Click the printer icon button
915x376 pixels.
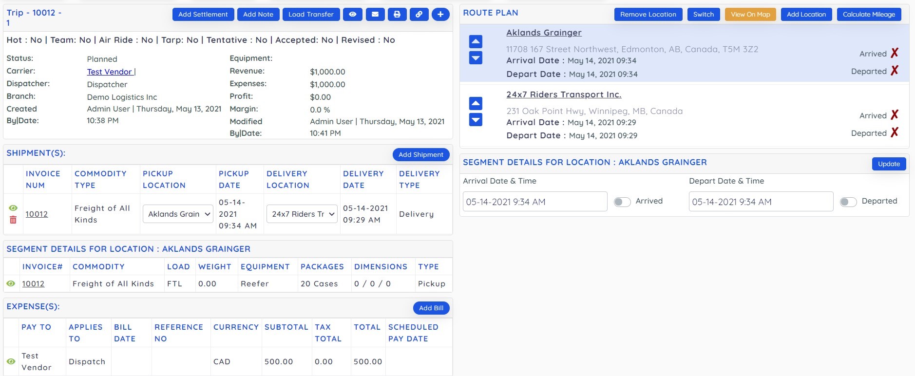pos(397,15)
